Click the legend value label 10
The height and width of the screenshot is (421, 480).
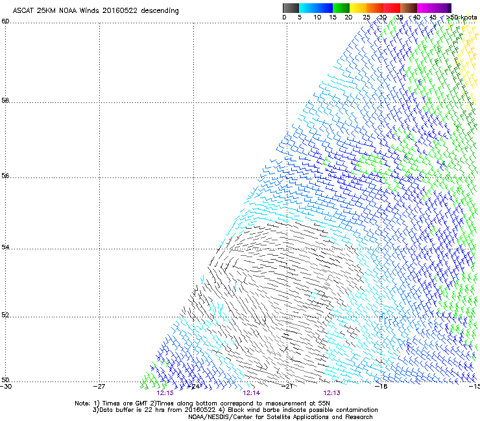coord(317,17)
